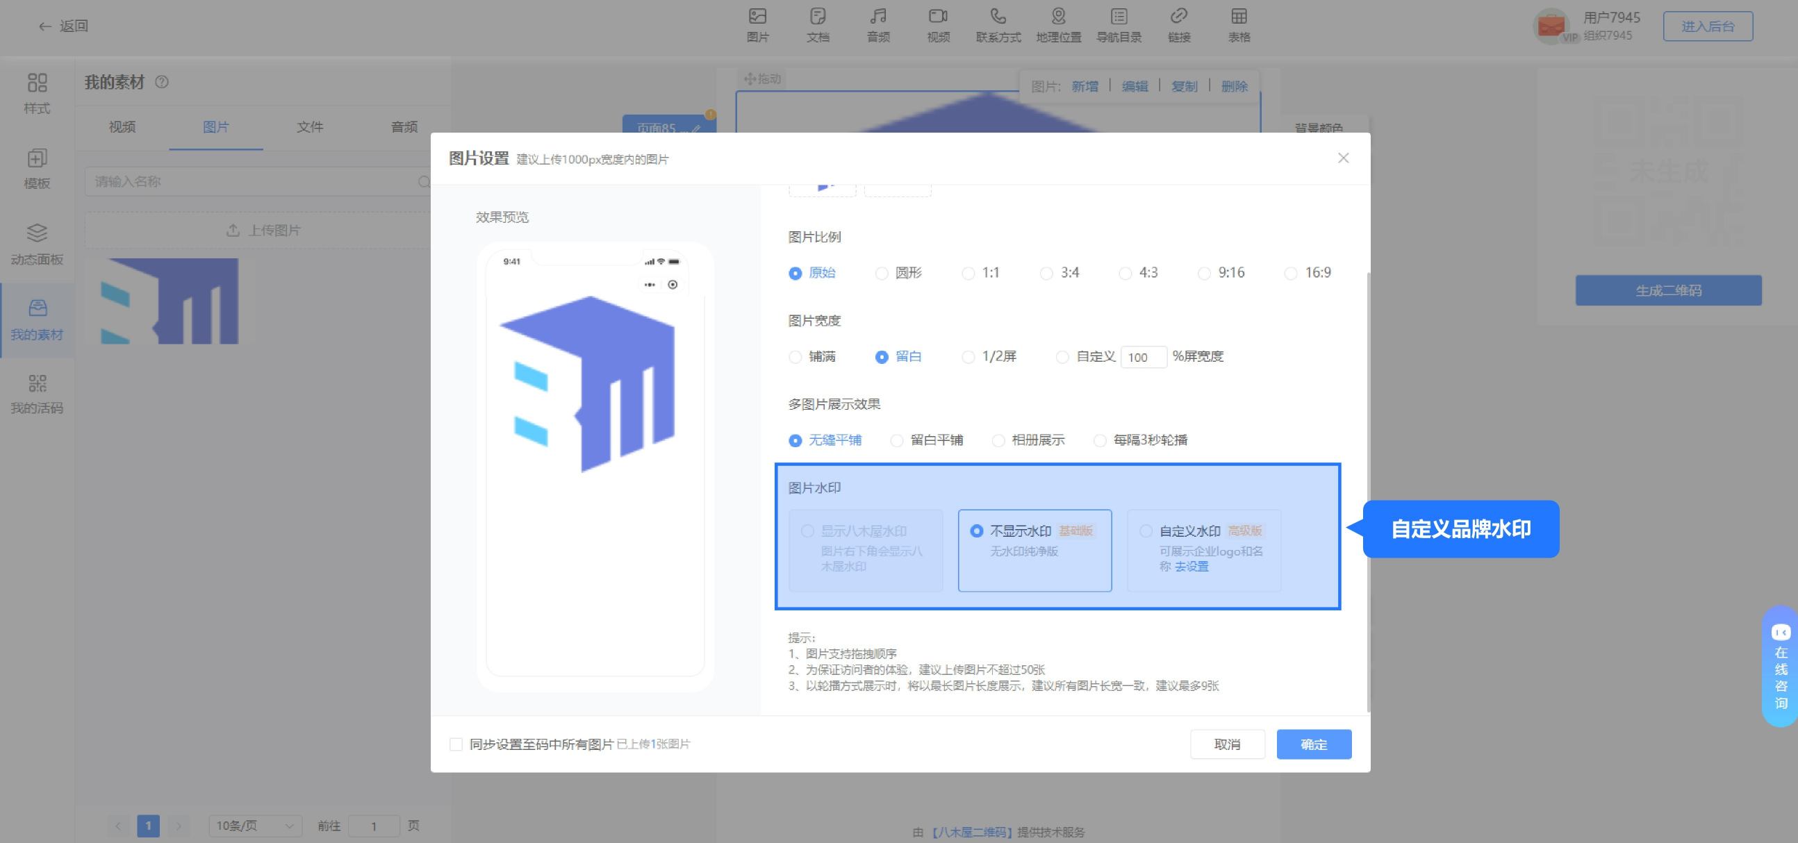Open the 在线咨询 chat widget
The image size is (1798, 843).
tap(1781, 667)
